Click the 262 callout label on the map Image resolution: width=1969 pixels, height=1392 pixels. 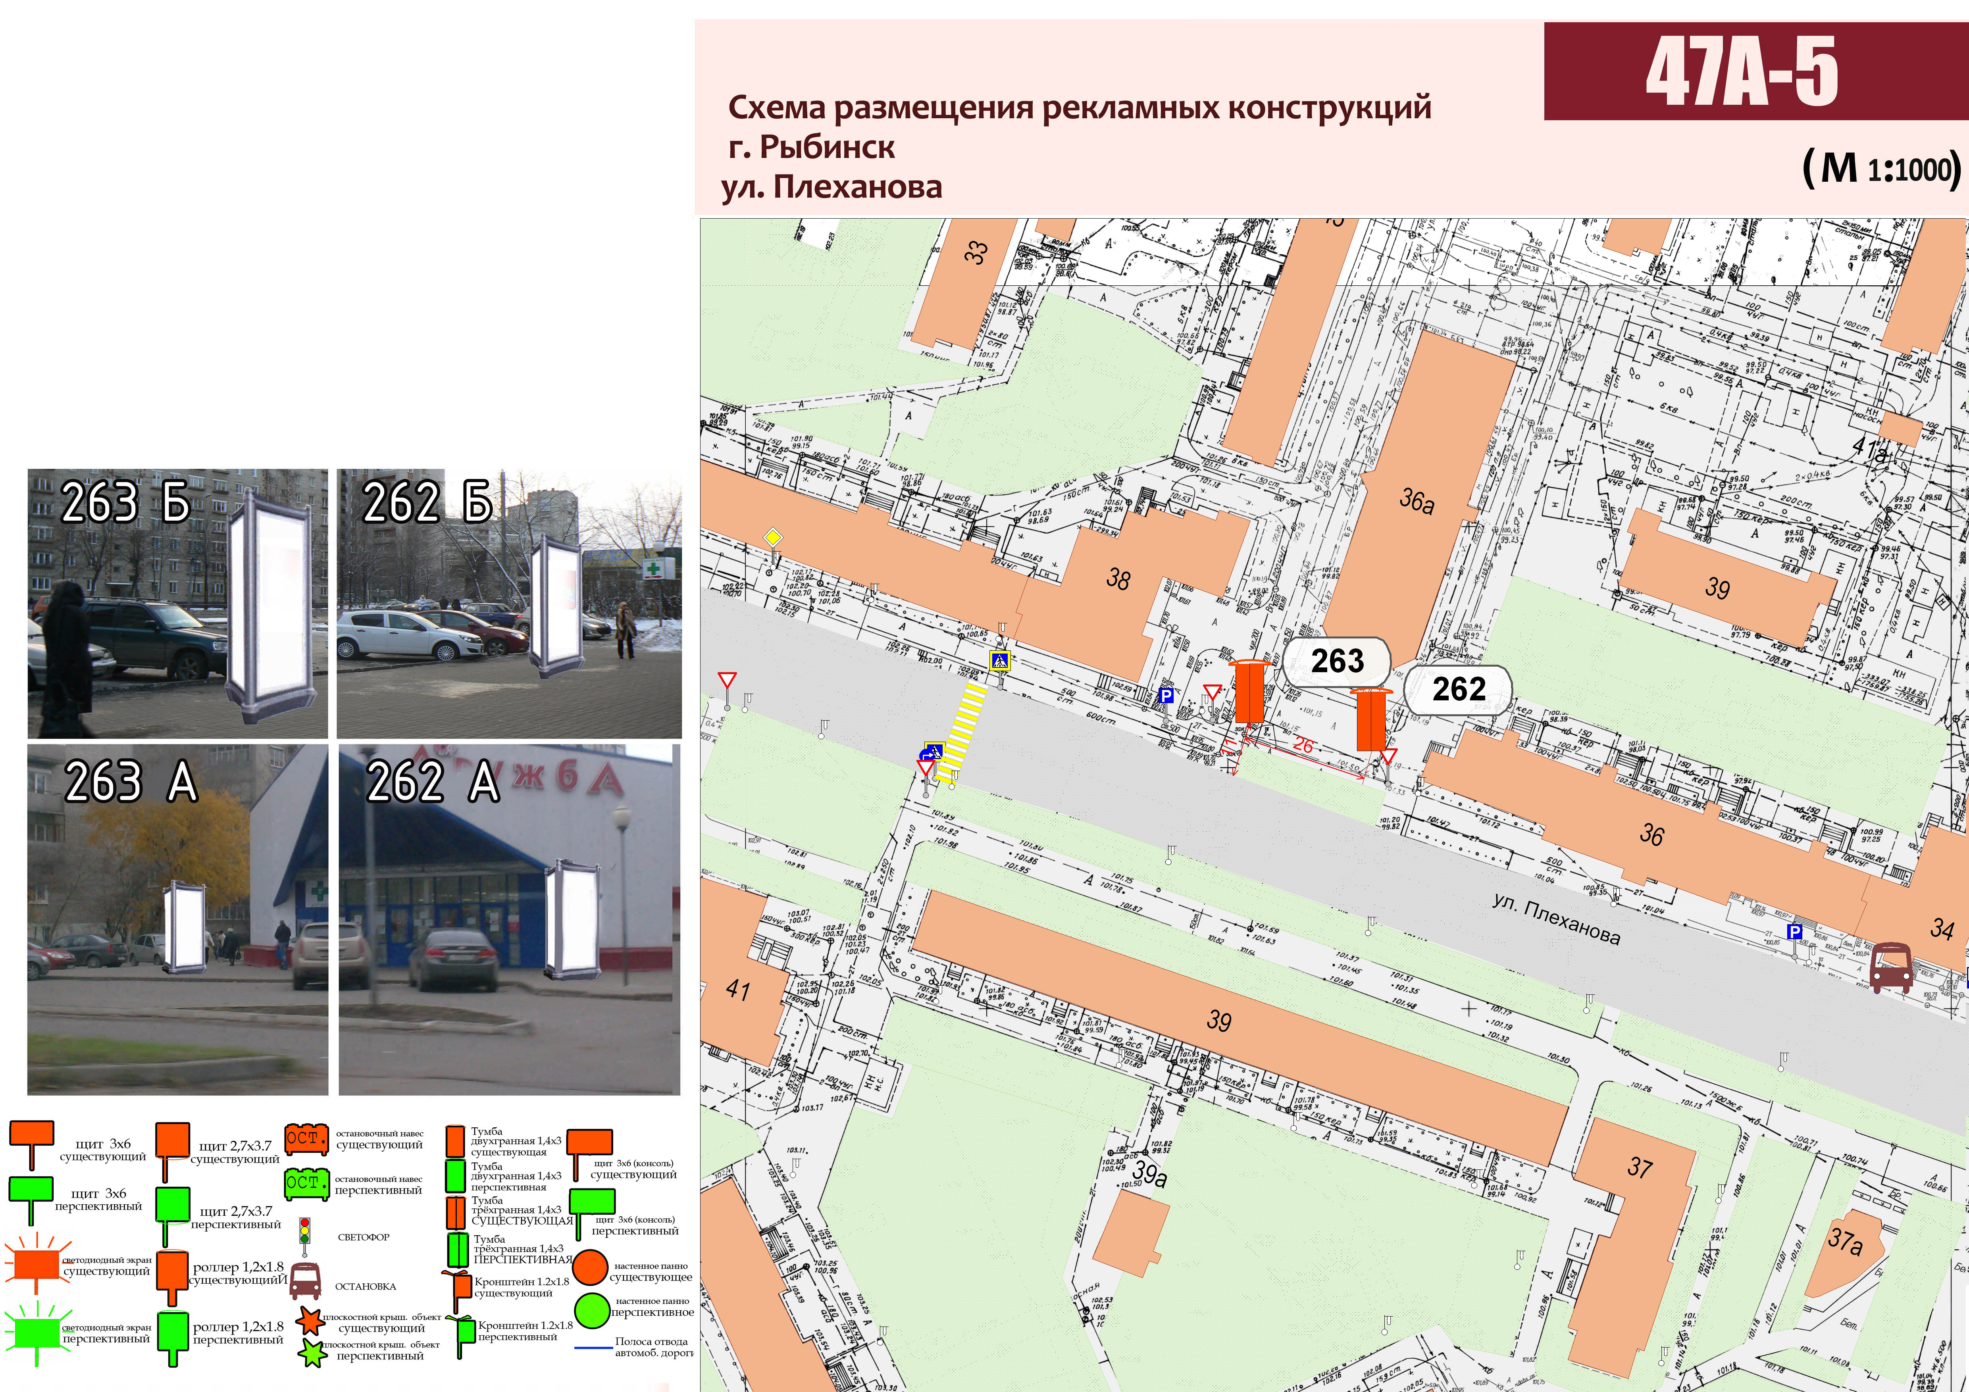click(1458, 689)
